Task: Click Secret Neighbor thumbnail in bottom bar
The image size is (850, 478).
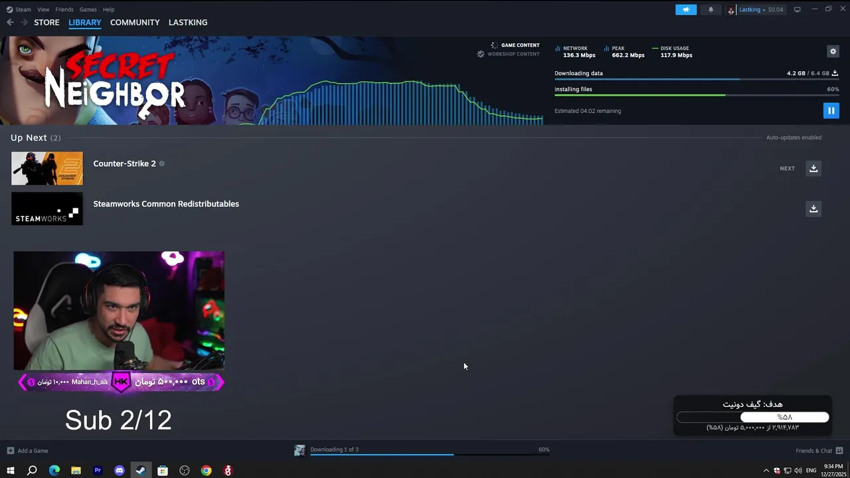Action: pyautogui.click(x=300, y=450)
